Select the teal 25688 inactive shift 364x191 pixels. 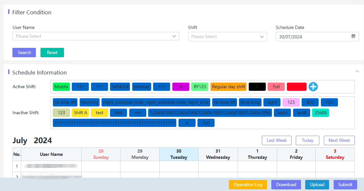(321, 113)
